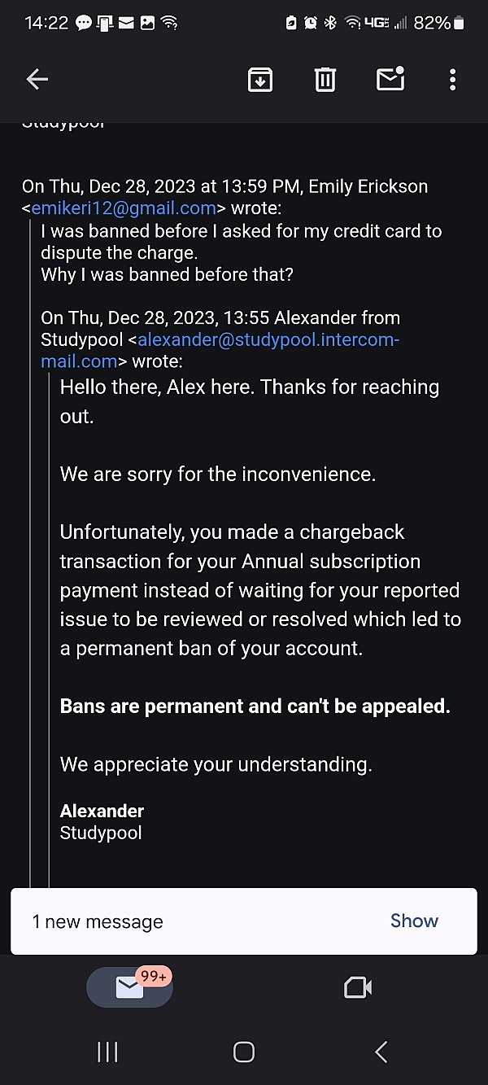Image resolution: width=488 pixels, height=1085 pixels.
Task: Tap the "1 new message" banner text
Action: 98,921
